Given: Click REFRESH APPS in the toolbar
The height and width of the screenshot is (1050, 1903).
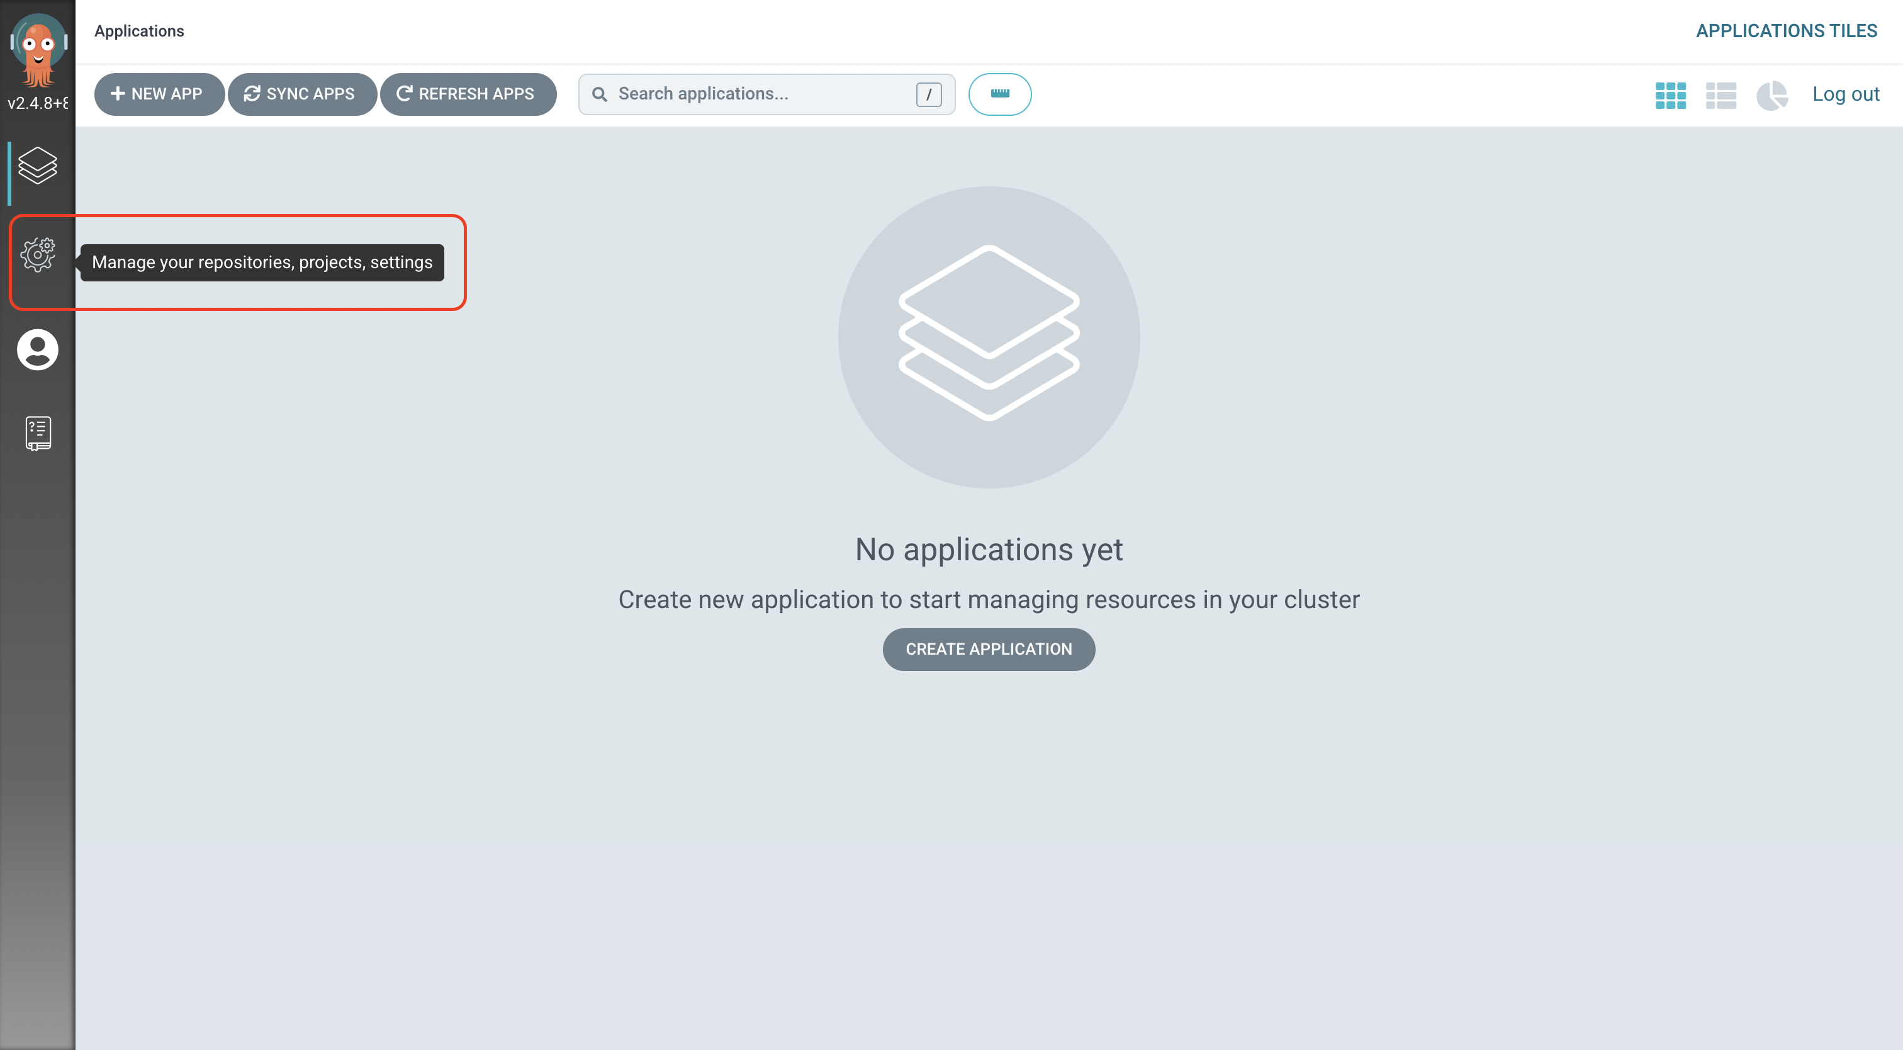Looking at the screenshot, I should pyautogui.click(x=468, y=94).
